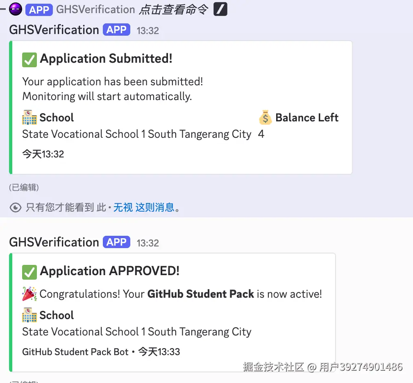The height and width of the screenshot is (383, 413).
Task: Open GHSVerification name in reply header
Action: click(95, 9)
